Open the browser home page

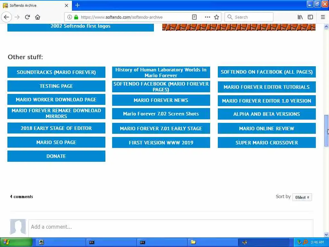click(38, 17)
